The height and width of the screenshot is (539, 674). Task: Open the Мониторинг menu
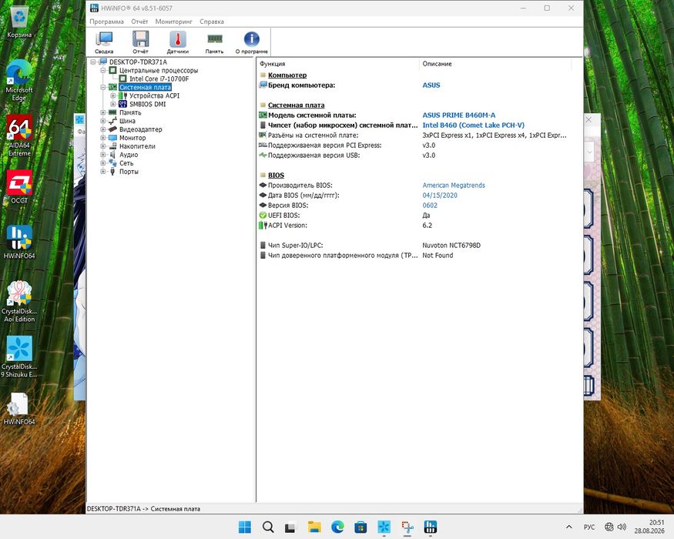[x=173, y=22]
